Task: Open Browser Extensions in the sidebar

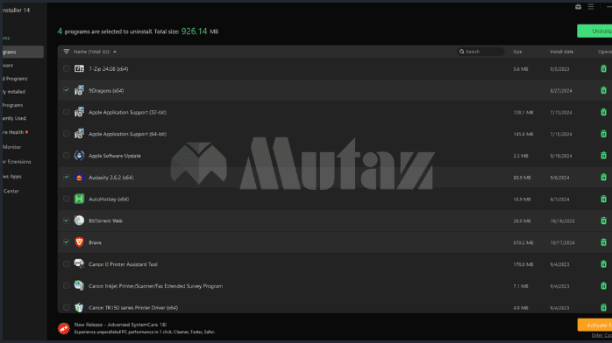Action: coord(17,162)
